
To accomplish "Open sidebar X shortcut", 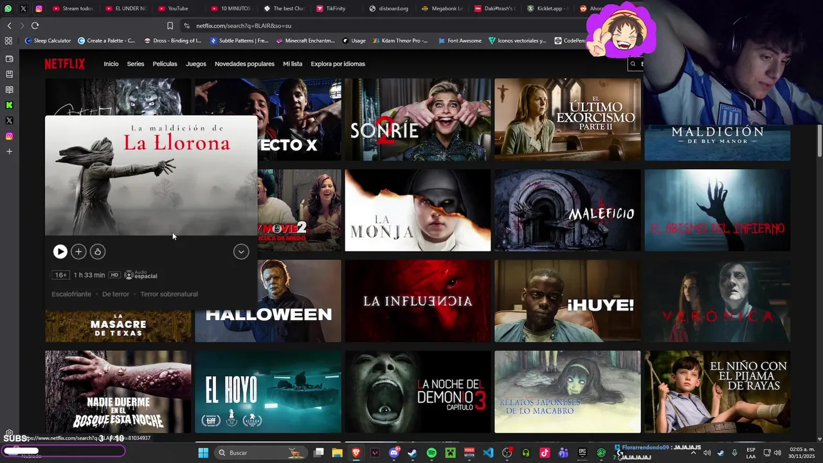I will coord(9,120).
